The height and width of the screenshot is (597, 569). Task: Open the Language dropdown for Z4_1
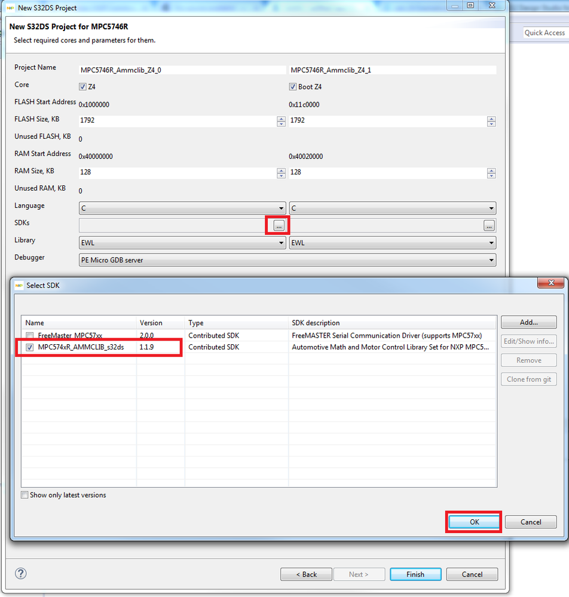point(393,209)
